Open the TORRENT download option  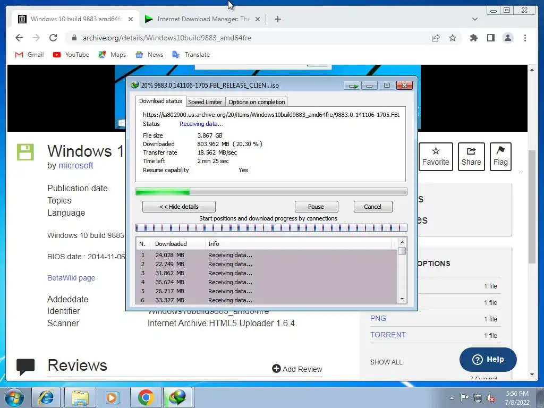pos(388,335)
